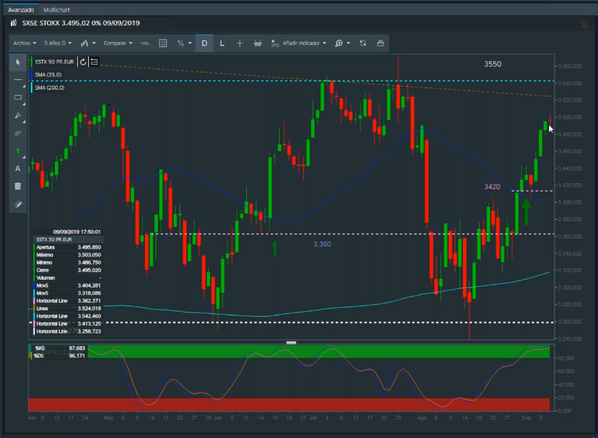The image size is (598, 438).
Task: Expand the horizontal line tool submenu triangle
Action: tap(23, 87)
